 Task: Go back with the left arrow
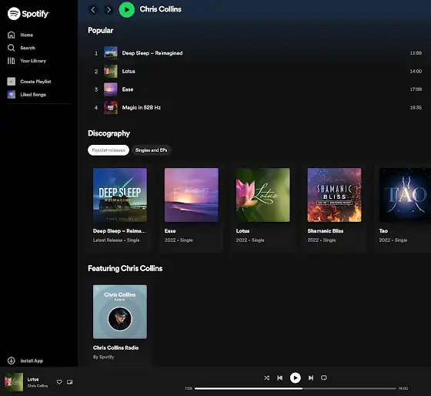93,10
